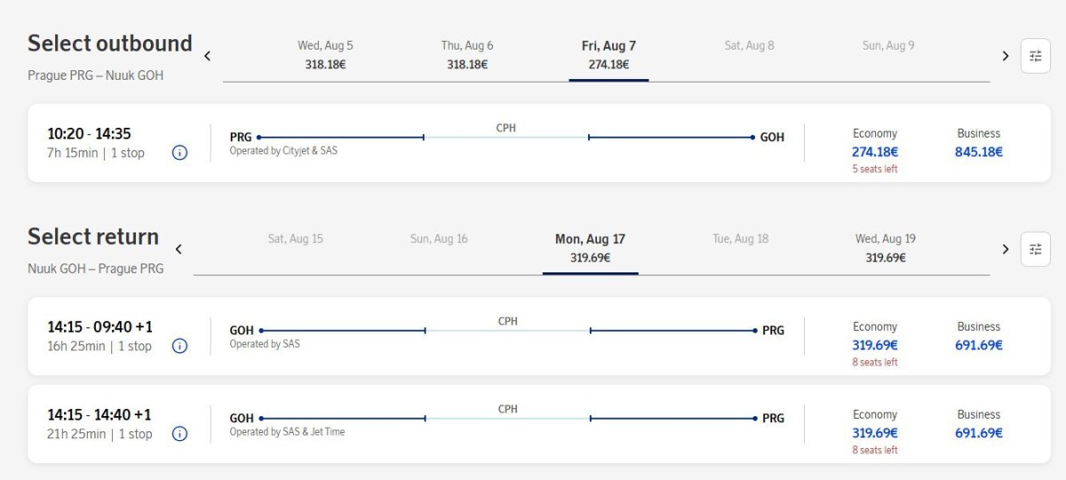The width and height of the screenshot is (1066, 480).
Task: Select Sat, Aug 8 outbound date
Action: coord(749,46)
